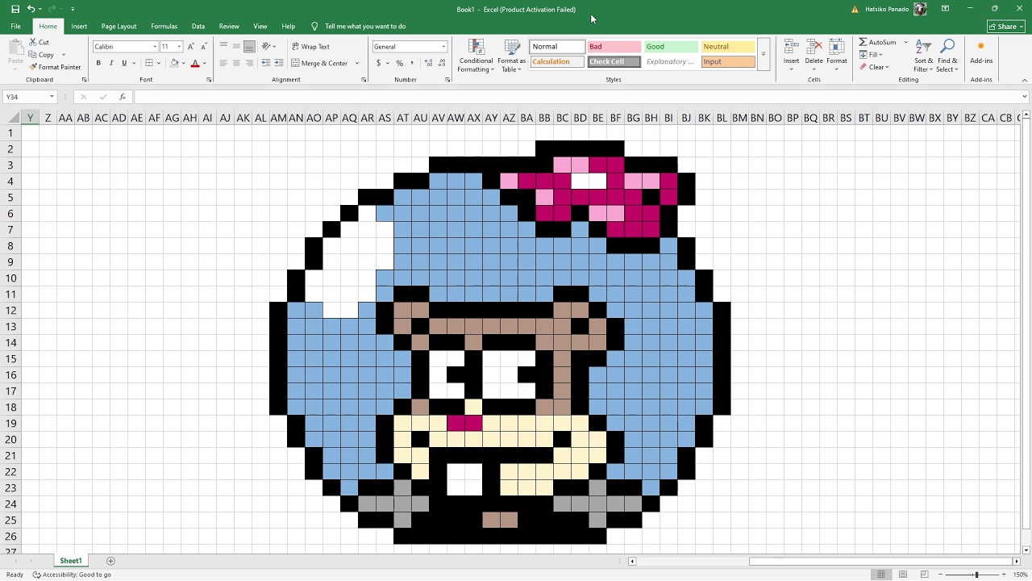Open the Name Box dropdown arrow
This screenshot has width=1032, height=581.
52,97
